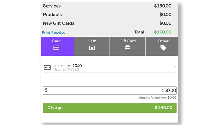
Task: Click the green Total $150.00 value
Action: click(163, 32)
